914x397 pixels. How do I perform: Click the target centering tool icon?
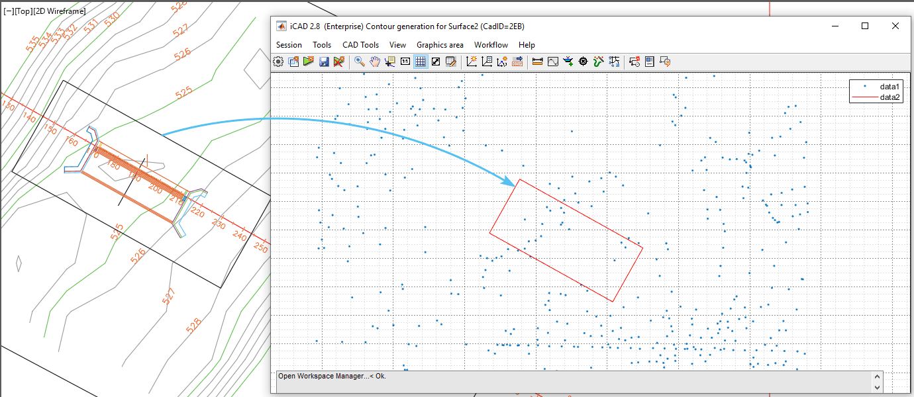[583, 61]
